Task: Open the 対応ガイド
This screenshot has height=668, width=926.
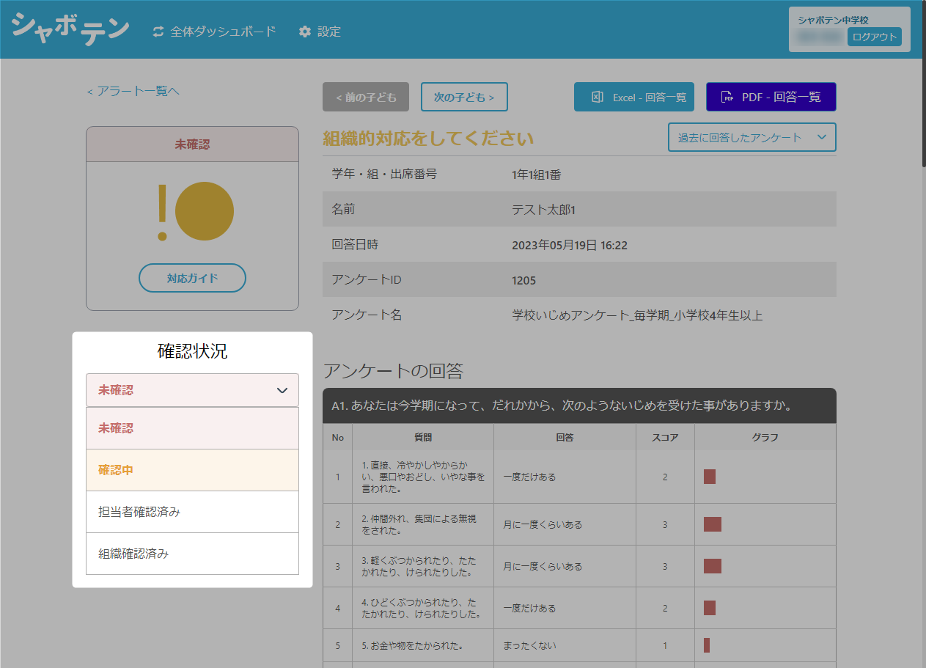Action: tap(192, 278)
